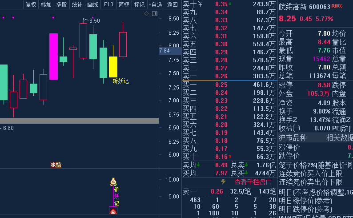Open 多股 view
Image resolution: width=353 pixels, height=218 pixels.
61,4
